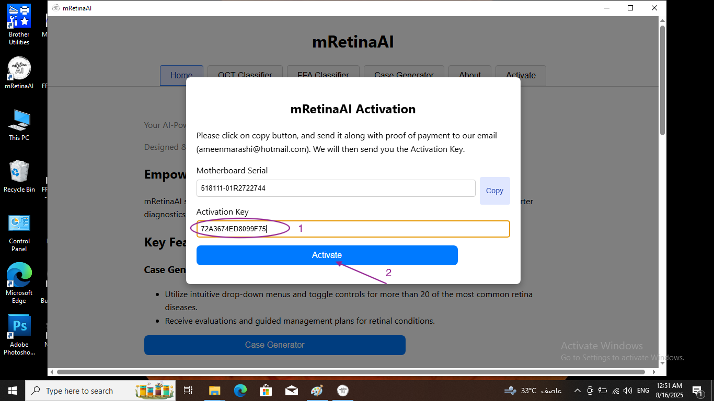
Task: Click the Activate button in the dialog
Action: [327, 255]
